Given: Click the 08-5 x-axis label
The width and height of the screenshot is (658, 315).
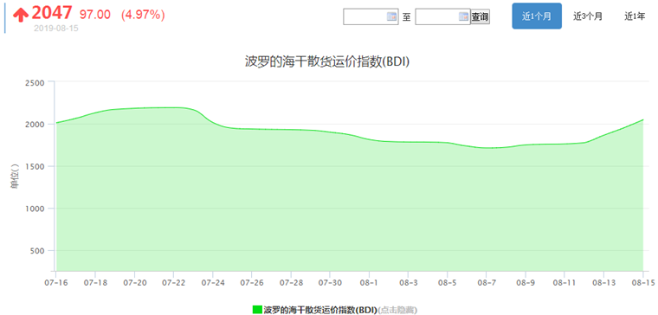Looking at the screenshot, I should (448, 283).
